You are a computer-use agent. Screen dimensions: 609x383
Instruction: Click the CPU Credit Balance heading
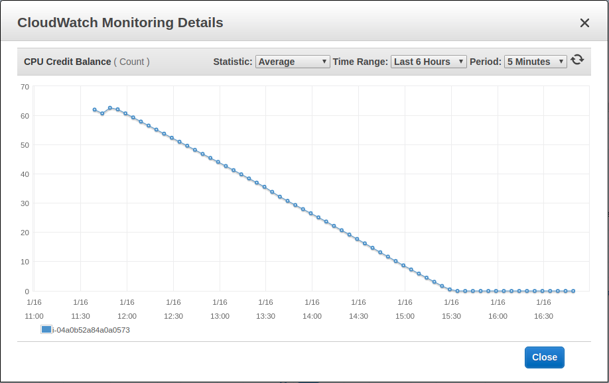pos(67,62)
